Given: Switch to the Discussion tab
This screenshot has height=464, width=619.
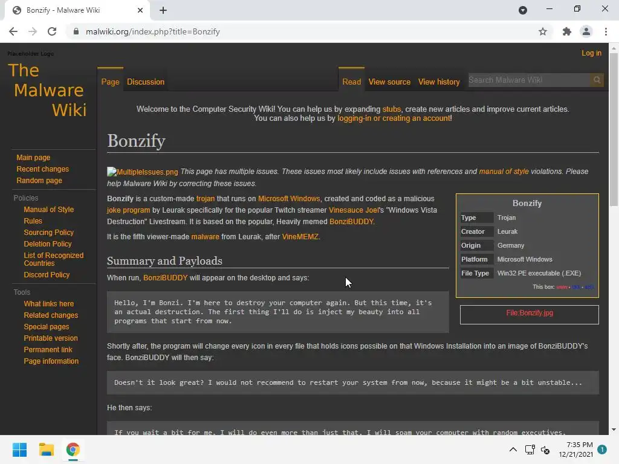Looking at the screenshot, I should [x=146, y=82].
